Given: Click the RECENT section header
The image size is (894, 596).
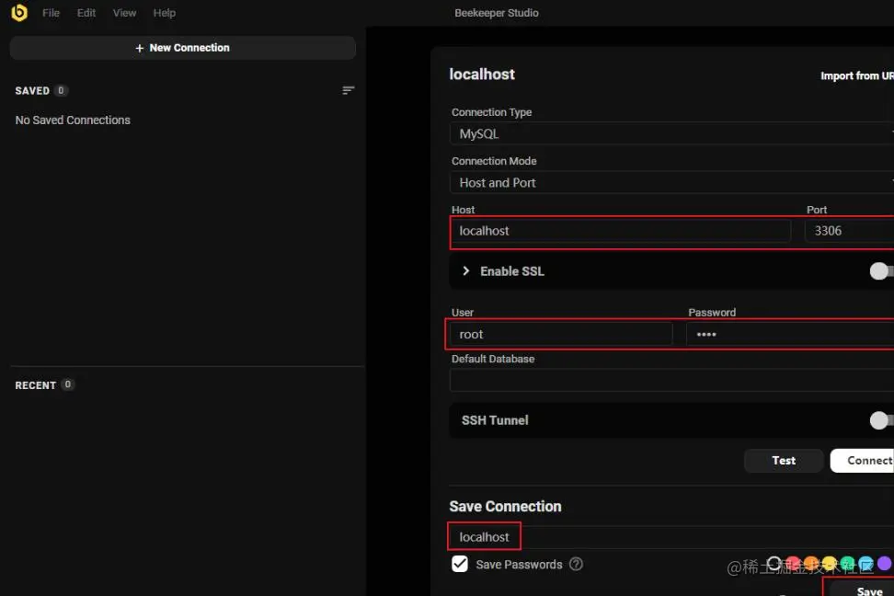Looking at the screenshot, I should pos(35,385).
